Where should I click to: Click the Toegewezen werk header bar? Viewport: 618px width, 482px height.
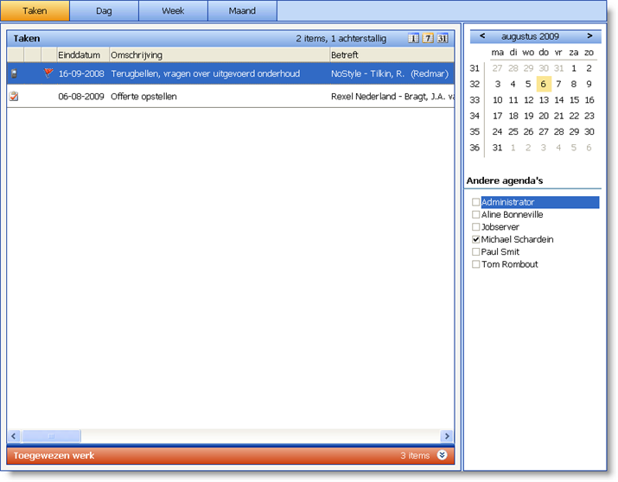point(230,455)
